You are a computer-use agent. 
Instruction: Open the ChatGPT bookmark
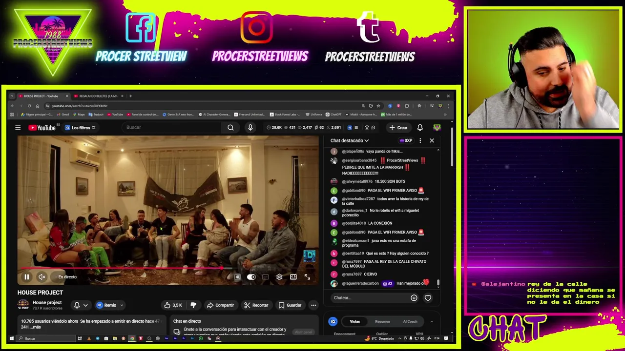[x=333, y=115]
